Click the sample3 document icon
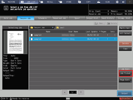This screenshot has width=133, height=100. (x=32, y=35)
